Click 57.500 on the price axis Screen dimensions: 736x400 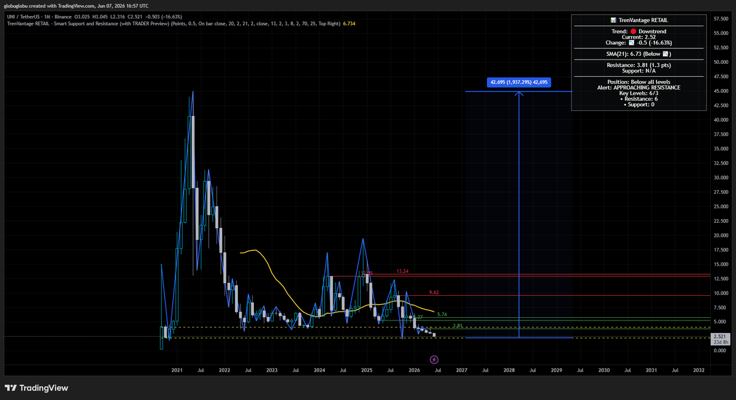(721, 18)
